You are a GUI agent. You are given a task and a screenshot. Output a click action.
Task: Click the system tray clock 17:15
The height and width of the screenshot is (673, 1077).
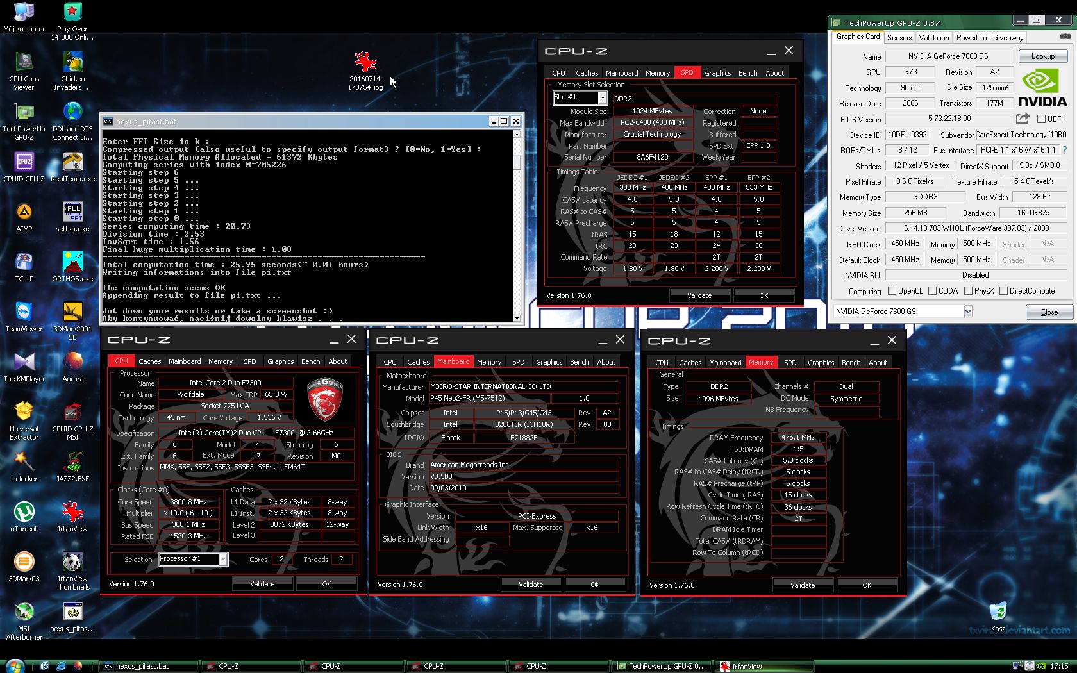point(1059,666)
